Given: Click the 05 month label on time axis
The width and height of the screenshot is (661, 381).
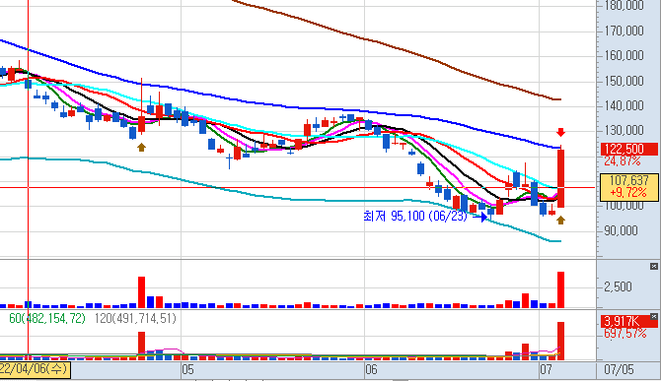Looking at the screenshot, I should [188, 369].
